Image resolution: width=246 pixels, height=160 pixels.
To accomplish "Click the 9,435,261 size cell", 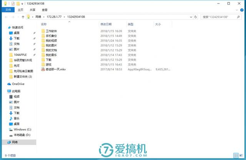I will 163,69.
